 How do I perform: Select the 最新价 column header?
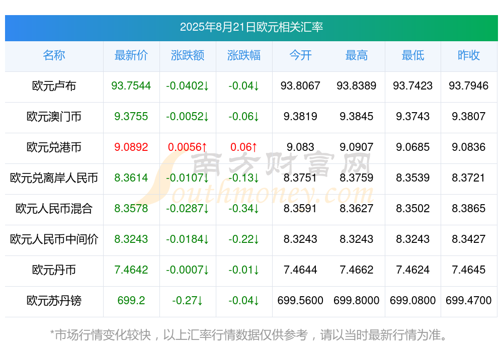tap(131, 55)
